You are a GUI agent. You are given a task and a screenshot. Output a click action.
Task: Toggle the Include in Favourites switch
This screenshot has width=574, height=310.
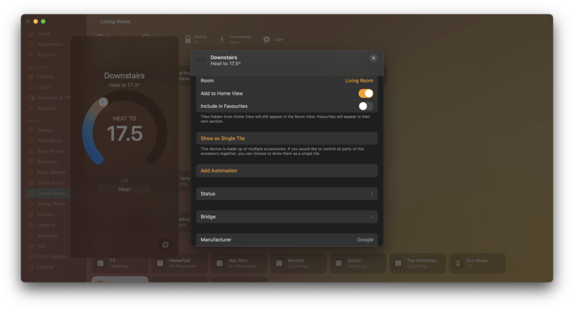pos(365,106)
